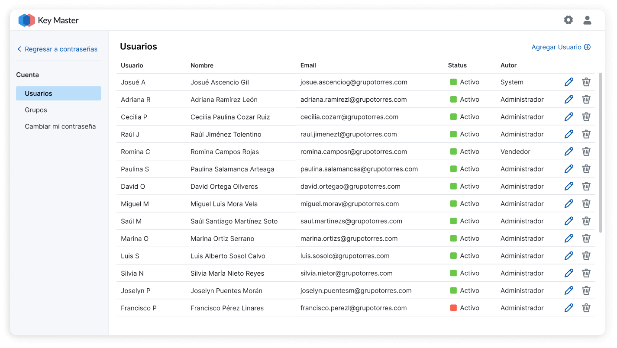This screenshot has height=348, width=617.
Task: Click the red status square for Francisco P
Action: [453, 308]
